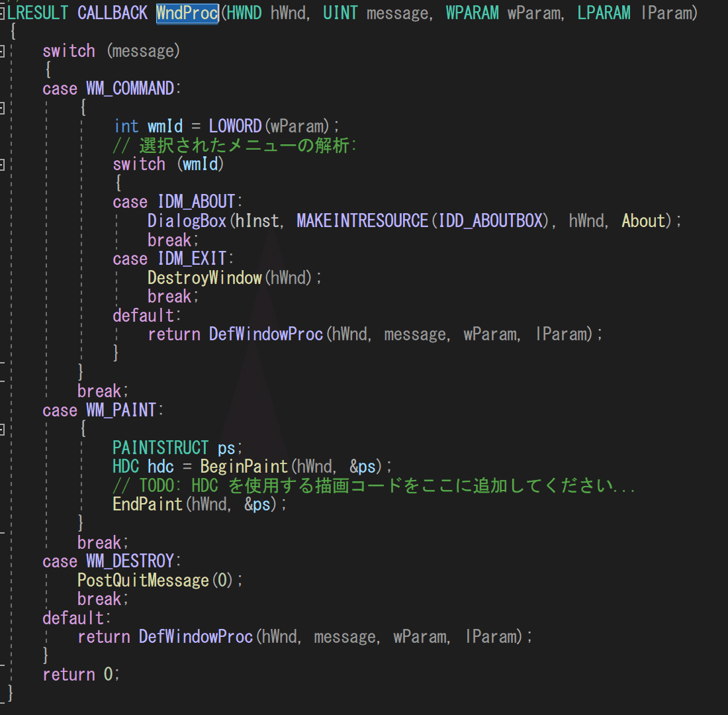Click the LPARAM parameter type

pos(604,13)
